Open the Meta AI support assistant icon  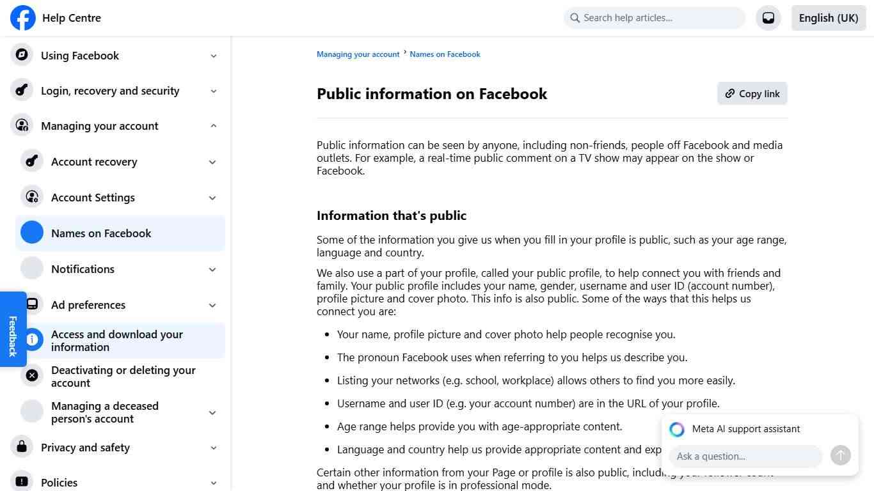point(676,429)
